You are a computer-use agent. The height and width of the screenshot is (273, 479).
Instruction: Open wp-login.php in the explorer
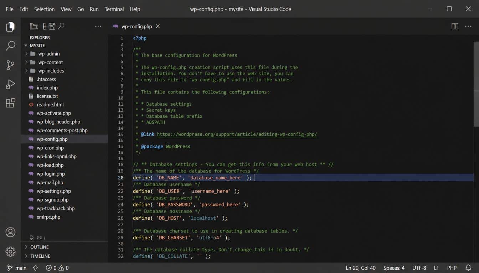[x=51, y=174]
